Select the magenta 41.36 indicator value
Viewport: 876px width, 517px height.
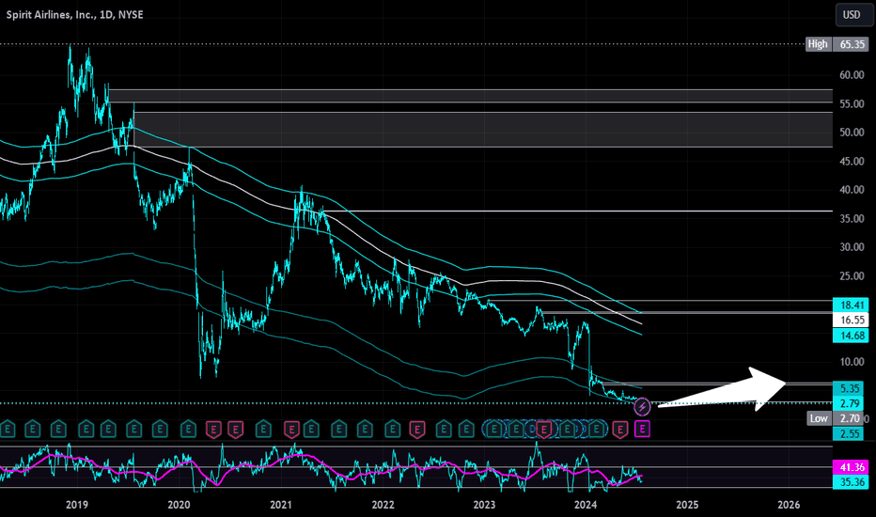coord(851,467)
